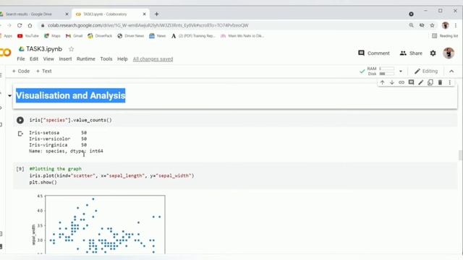Viewport: 463px width, 260px height.
Task: Zoom icon in the address bar
Action: tap(411, 25)
